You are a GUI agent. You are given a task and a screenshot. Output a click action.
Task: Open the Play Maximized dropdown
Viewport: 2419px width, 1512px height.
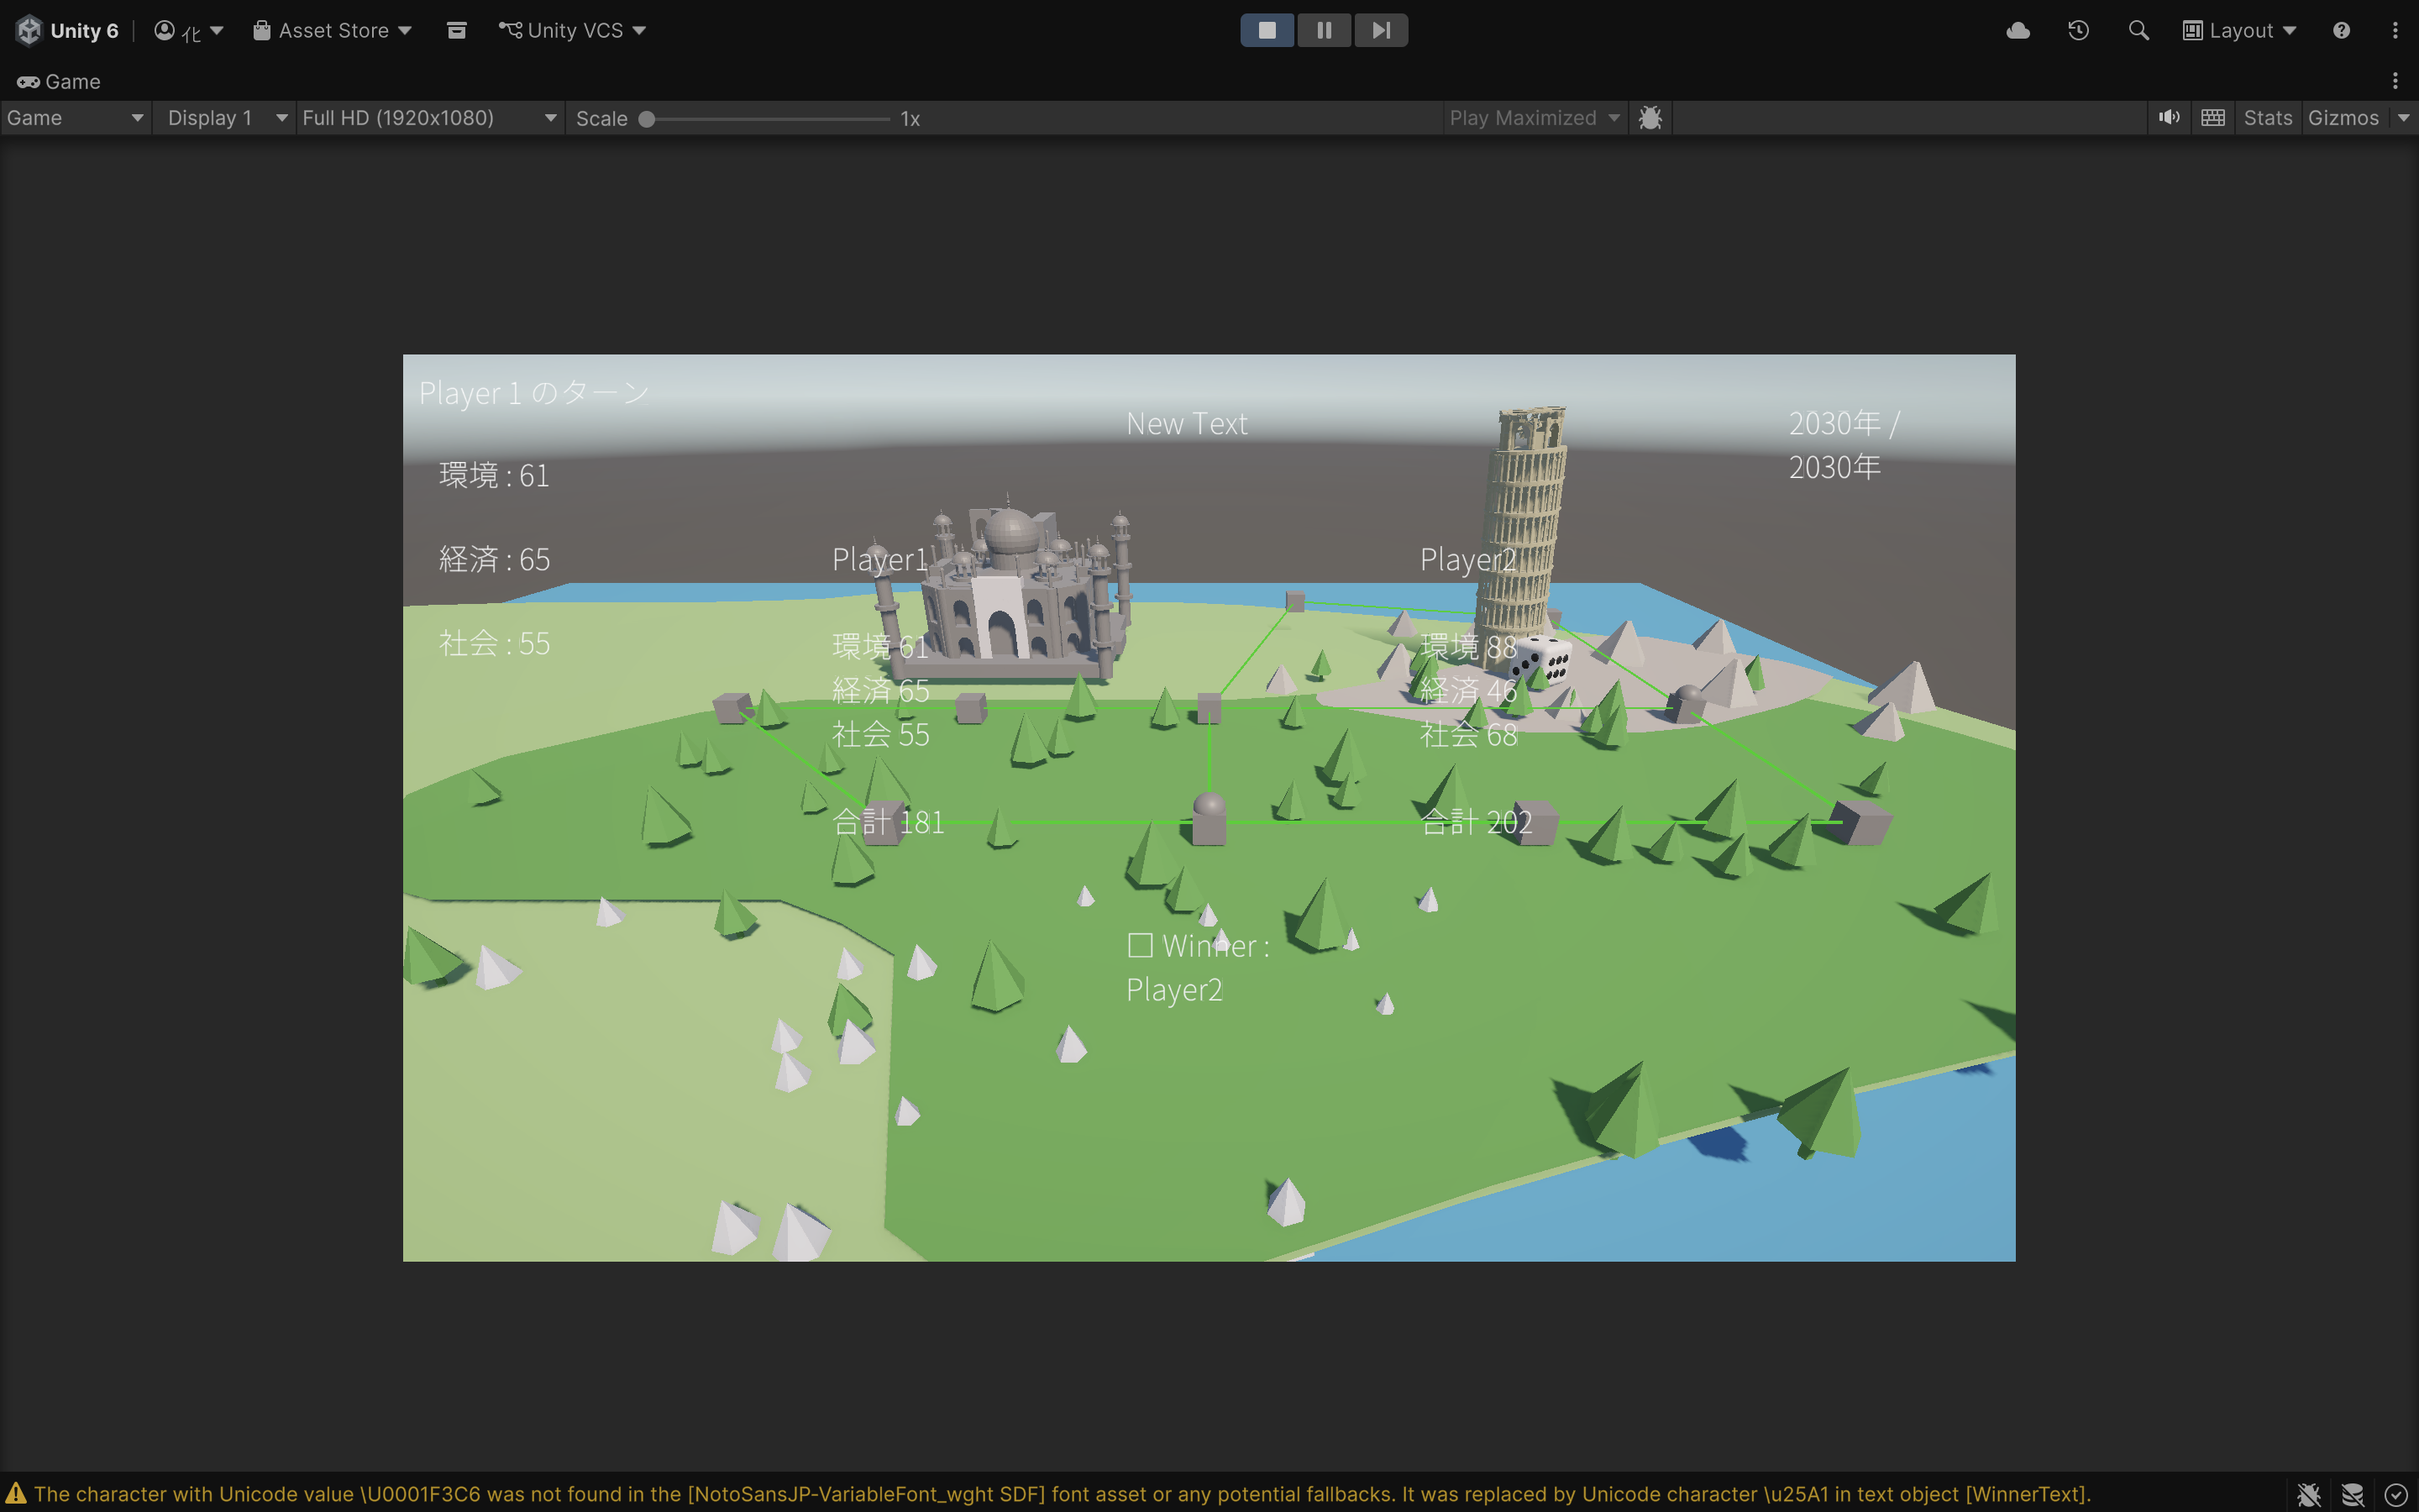click(1534, 118)
